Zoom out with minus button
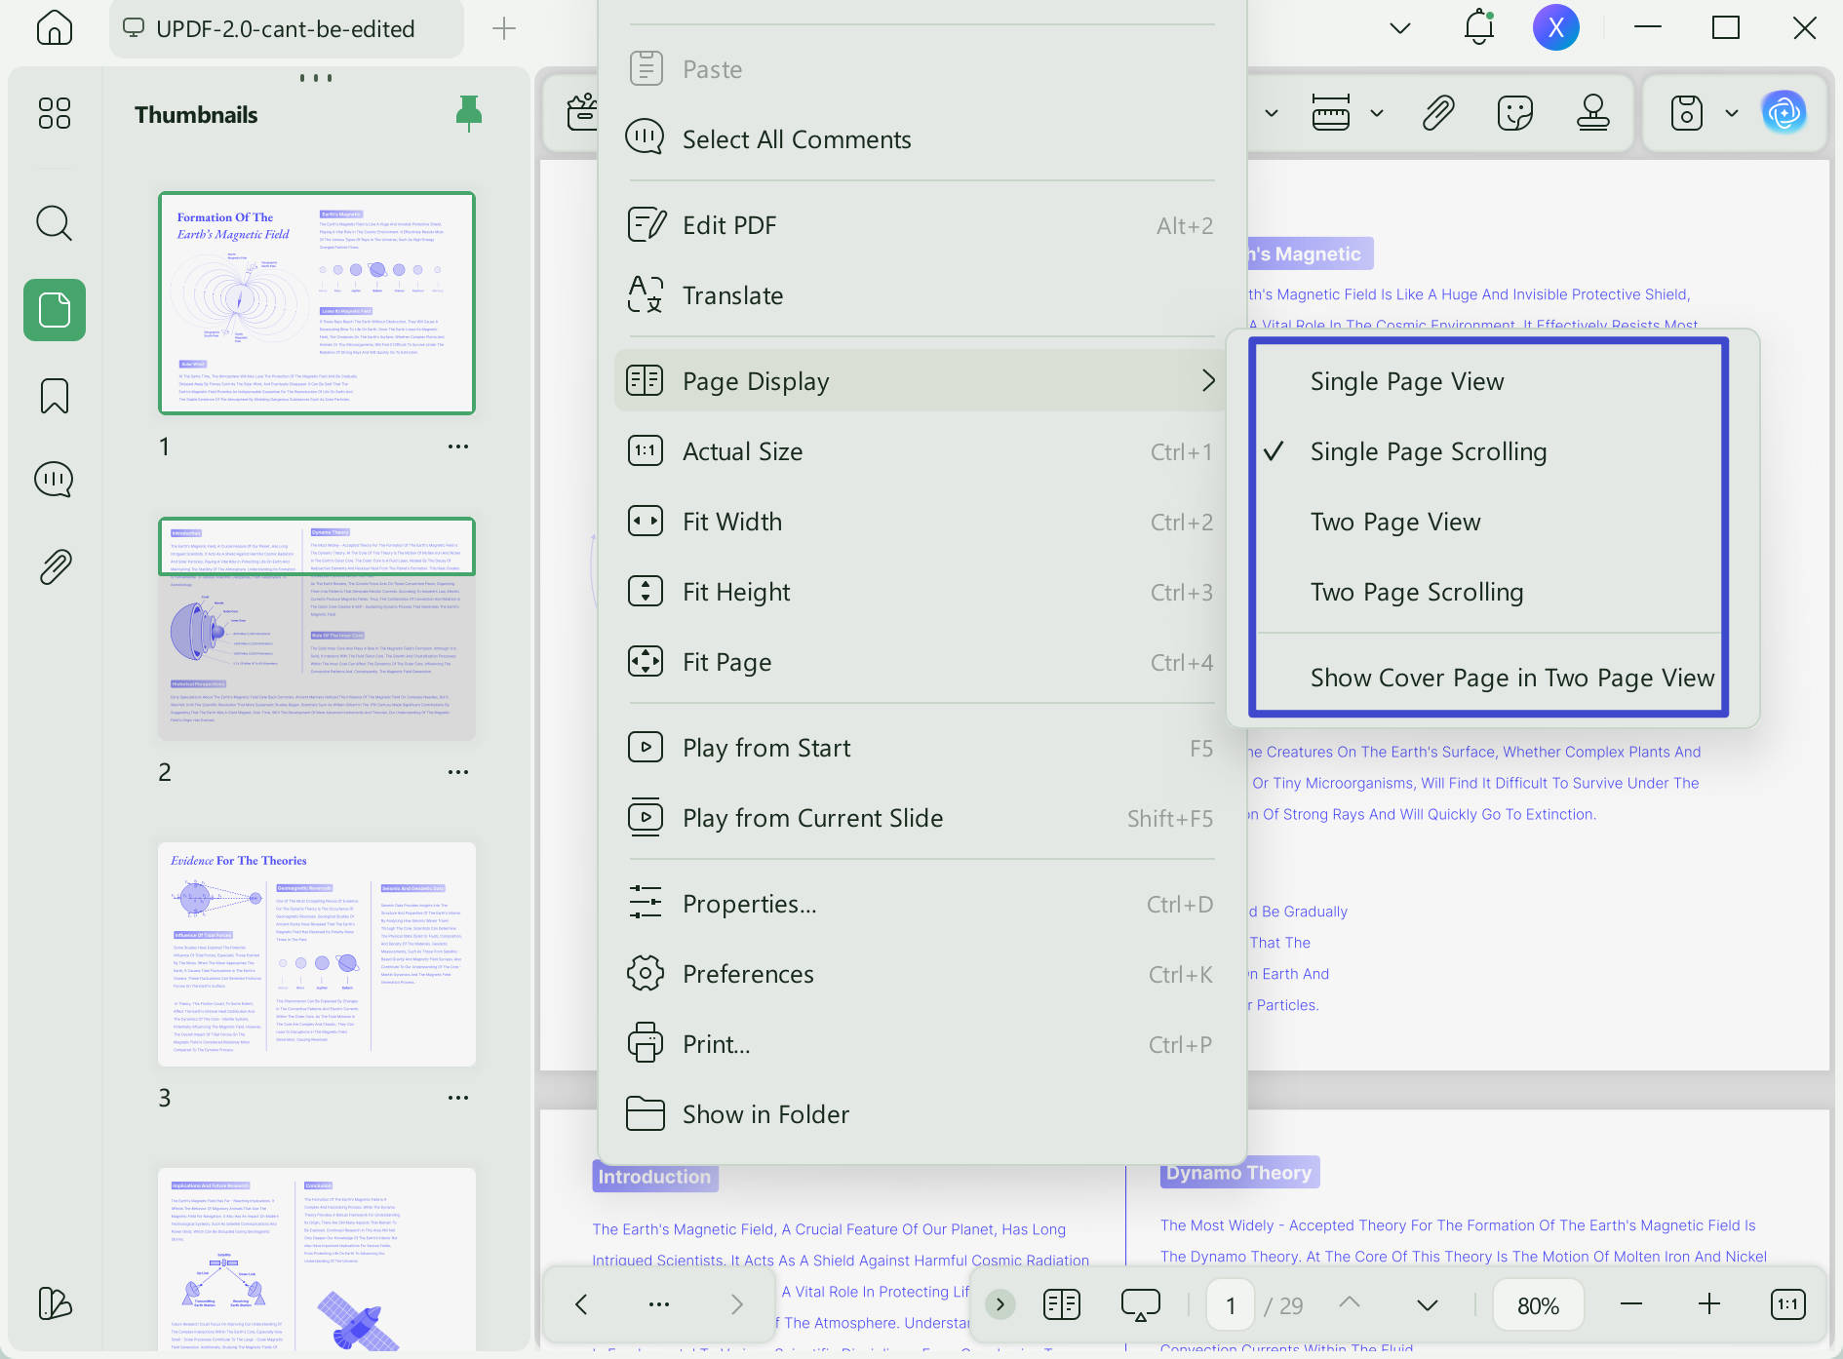 (x=1631, y=1304)
